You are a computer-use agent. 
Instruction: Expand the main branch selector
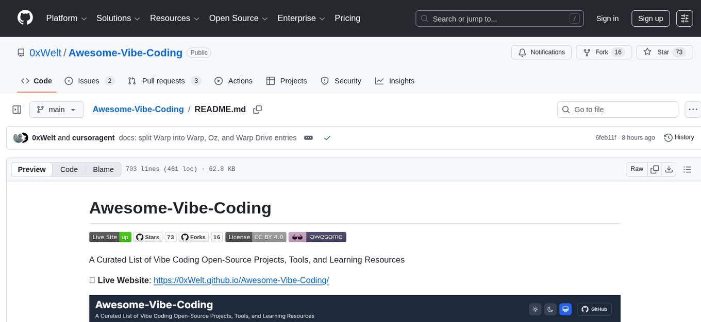[56, 109]
